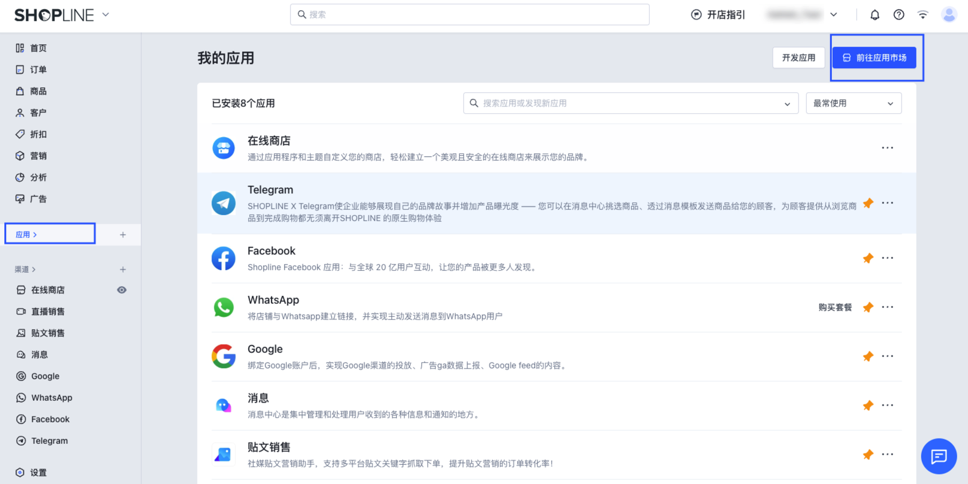Viewport: 968px width, 484px height.
Task: Click the notification bell icon
Action: pyautogui.click(x=875, y=15)
